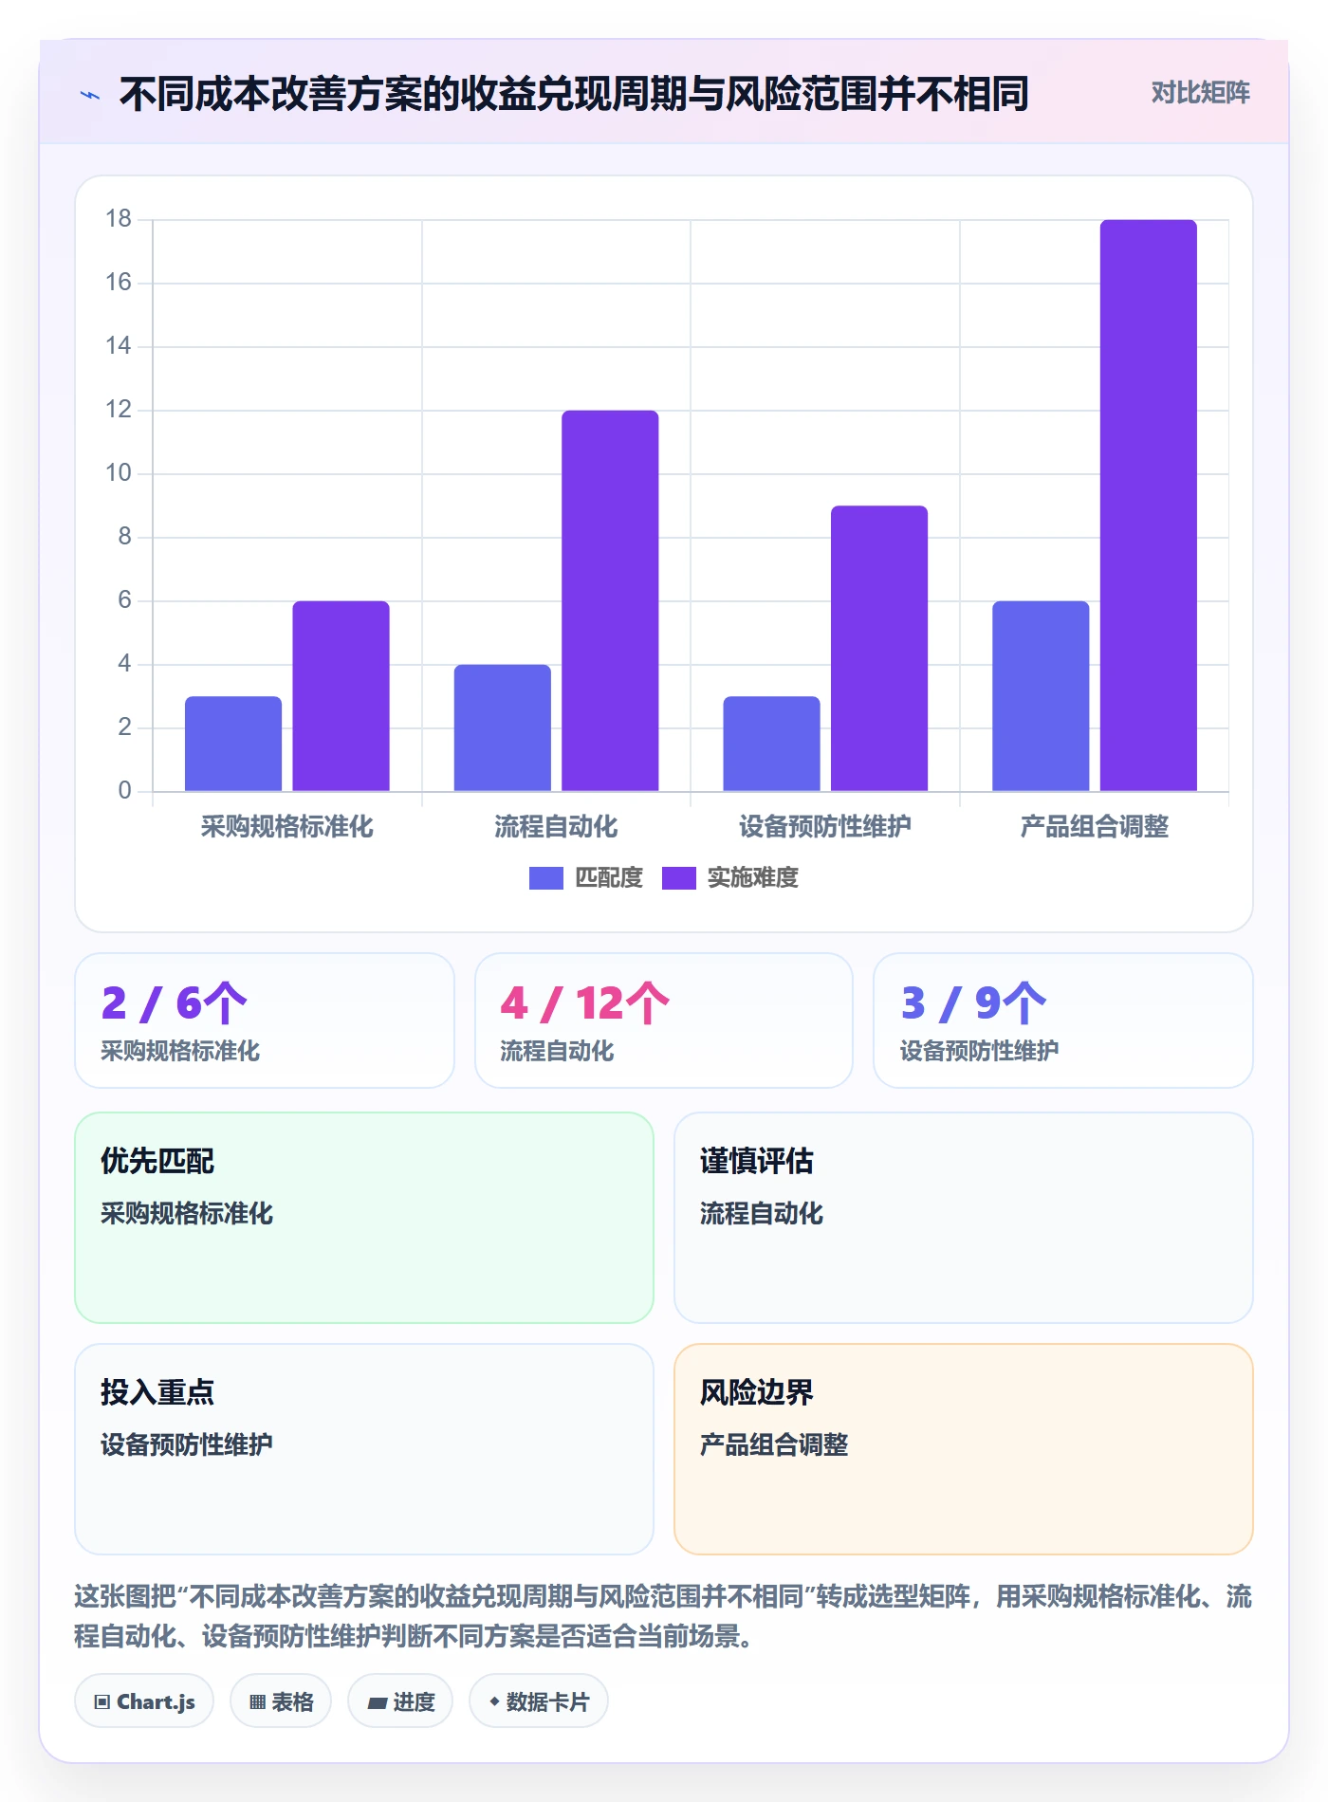
Task: Click the y-axis tick value 0
Action: click(x=124, y=791)
